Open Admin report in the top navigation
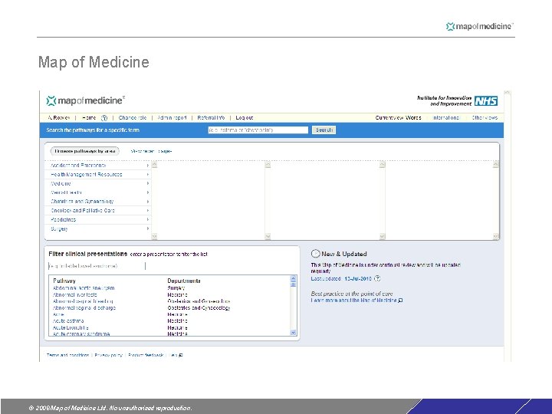The height and width of the screenshot is (414, 552). pos(172,118)
